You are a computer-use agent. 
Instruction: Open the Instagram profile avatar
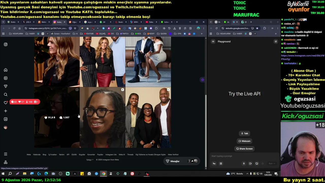6,127
